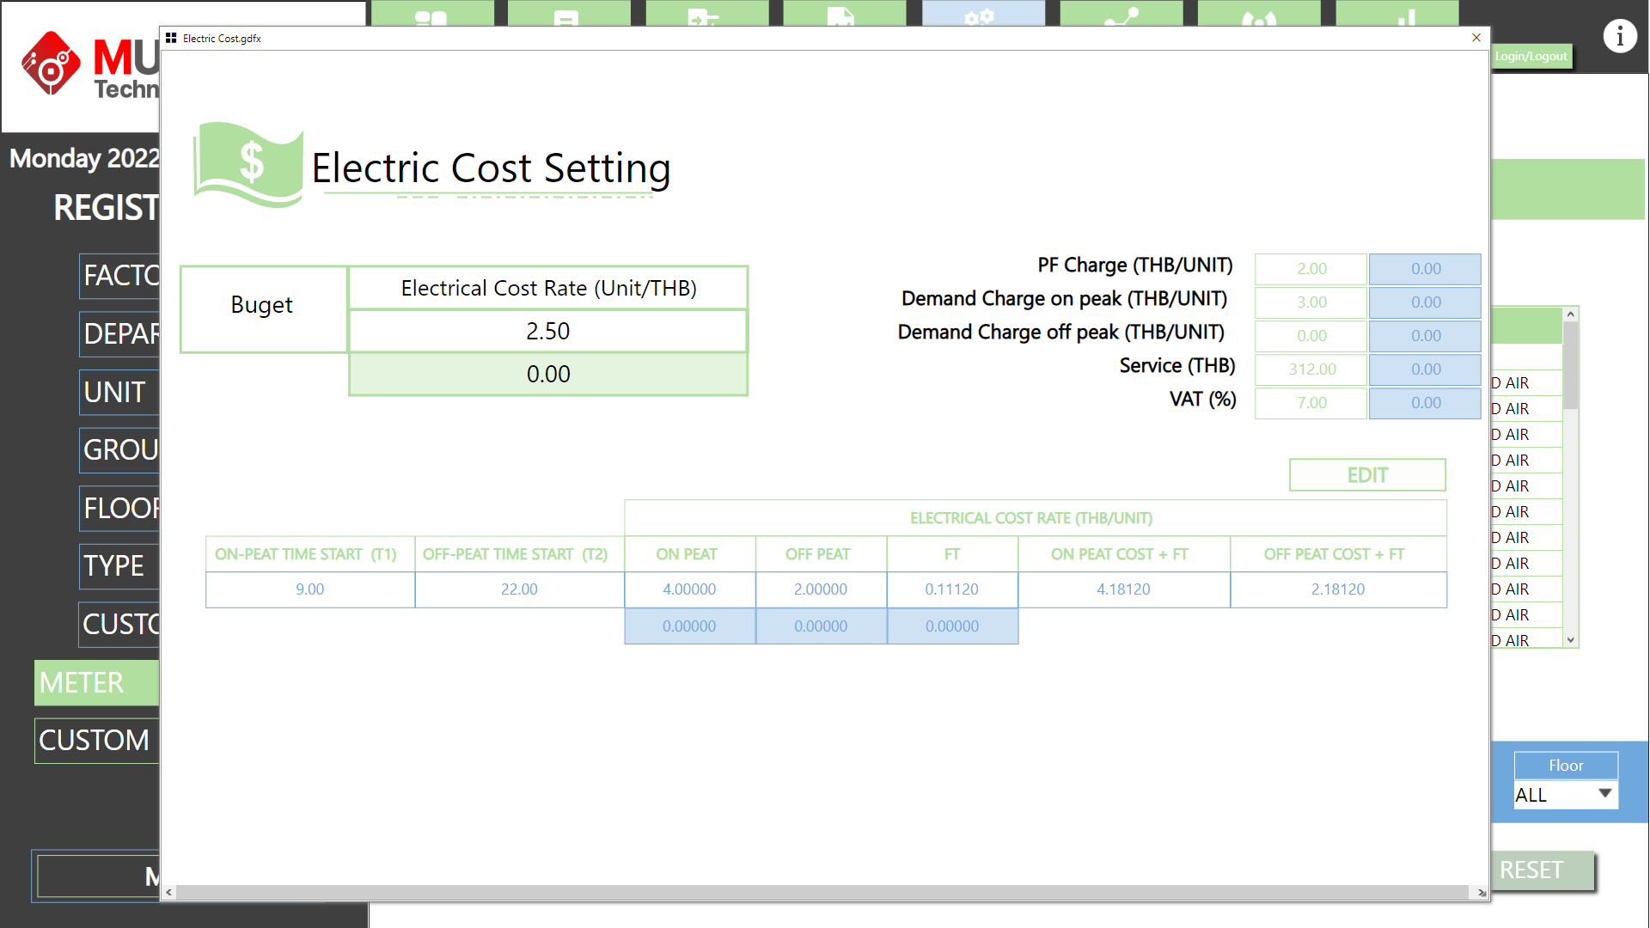Viewport: 1650px width, 928px height.
Task: Click the ON PEAT rate 4.00000
Action: (x=689, y=589)
